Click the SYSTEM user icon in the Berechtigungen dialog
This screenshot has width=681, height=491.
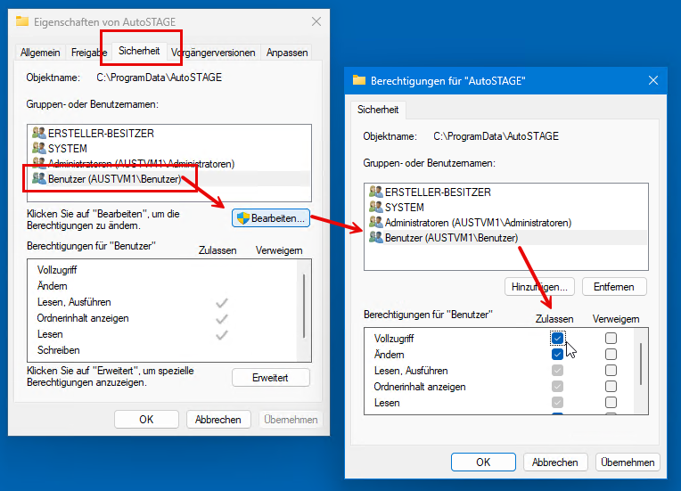tap(375, 207)
